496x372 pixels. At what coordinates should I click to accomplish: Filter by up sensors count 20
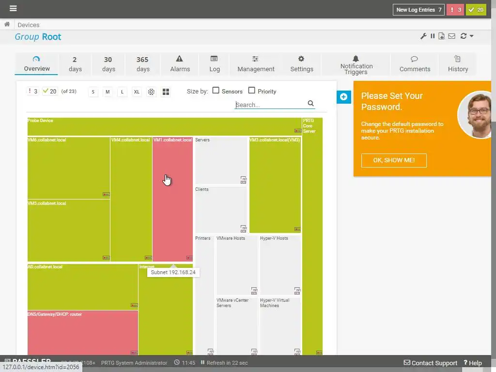point(50,92)
